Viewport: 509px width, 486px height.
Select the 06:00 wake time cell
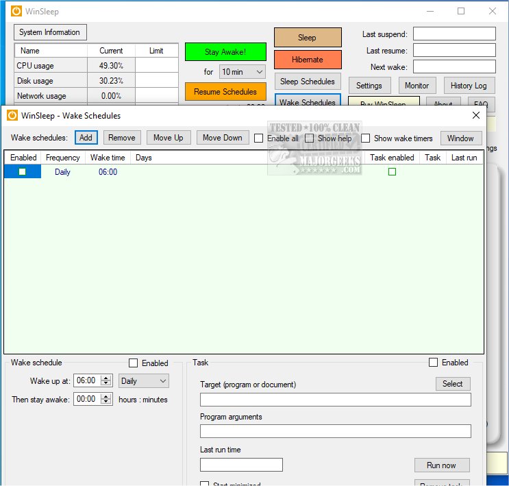(108, 172)
